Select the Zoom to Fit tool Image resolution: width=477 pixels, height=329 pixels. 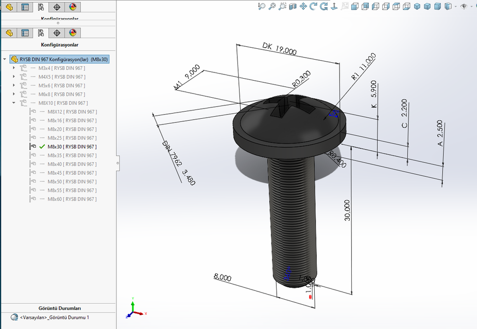272,7
